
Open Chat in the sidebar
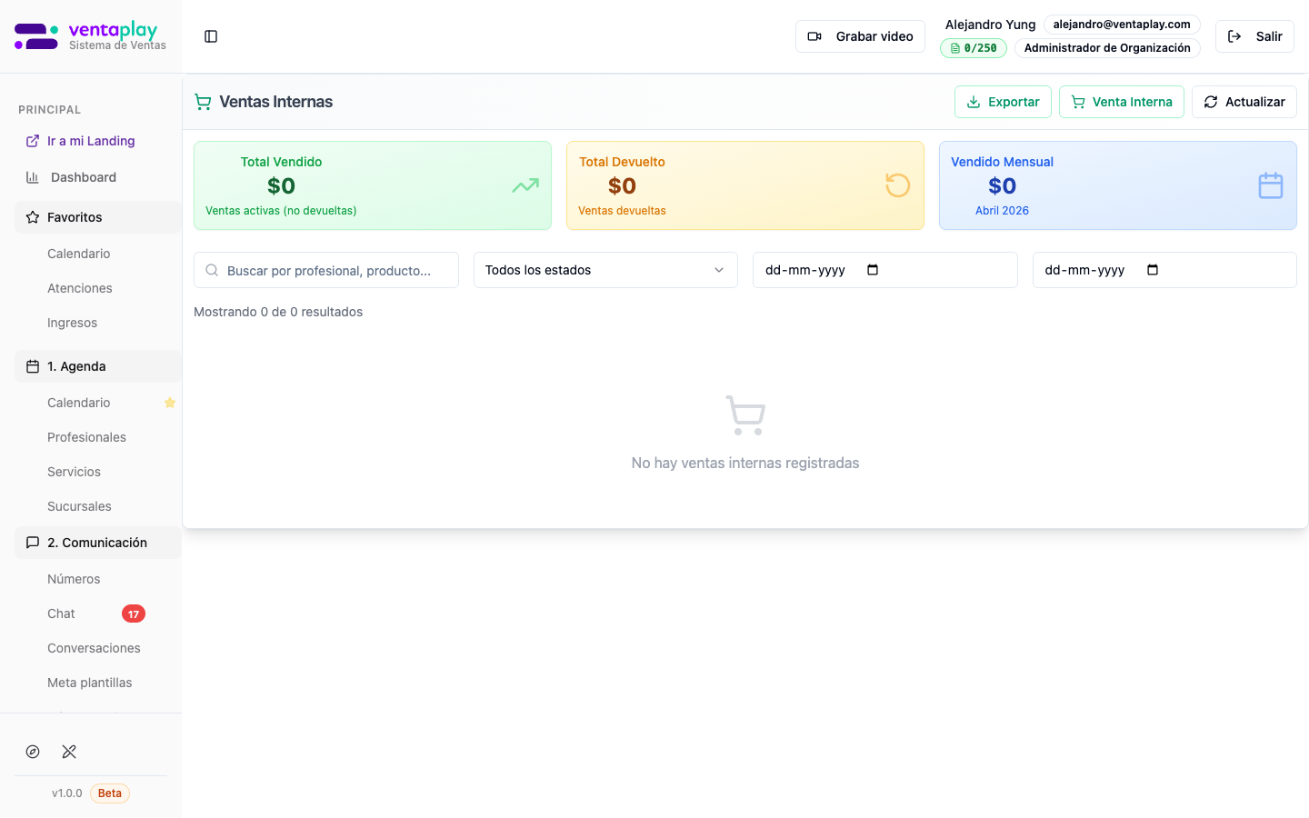62,613
